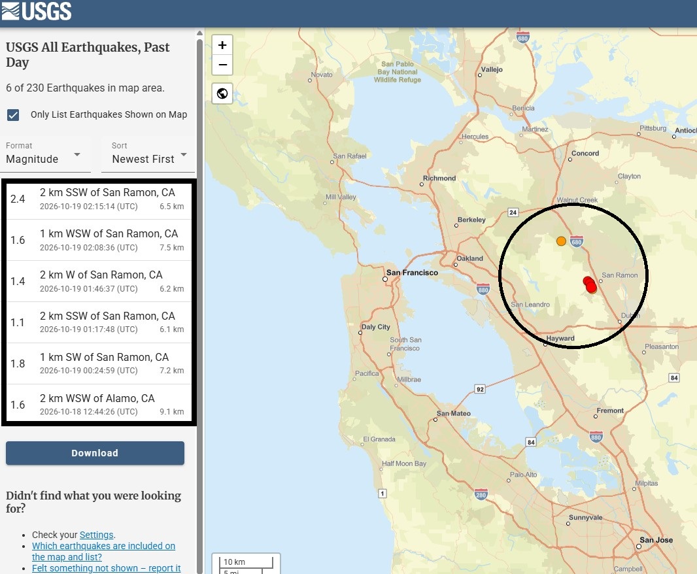Screen dimensions: 697x574
Task: Click the Concord label on map
Action: click(x=585, y=154)
